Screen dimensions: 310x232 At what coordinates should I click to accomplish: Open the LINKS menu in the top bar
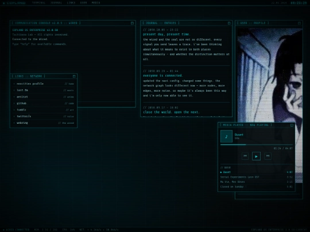tap(71, 3)
